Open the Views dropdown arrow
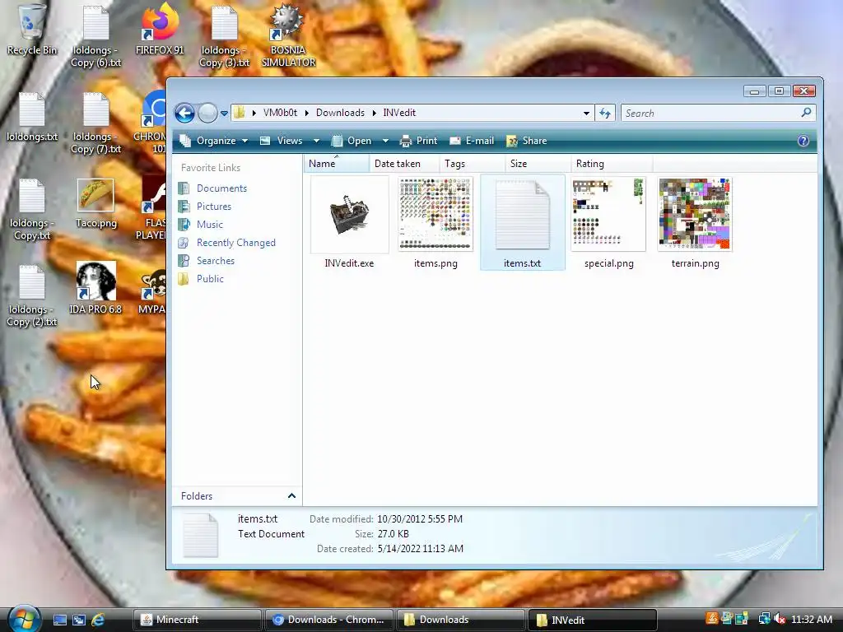The height and width of the screenshot is (632, 843). point(316,141)
